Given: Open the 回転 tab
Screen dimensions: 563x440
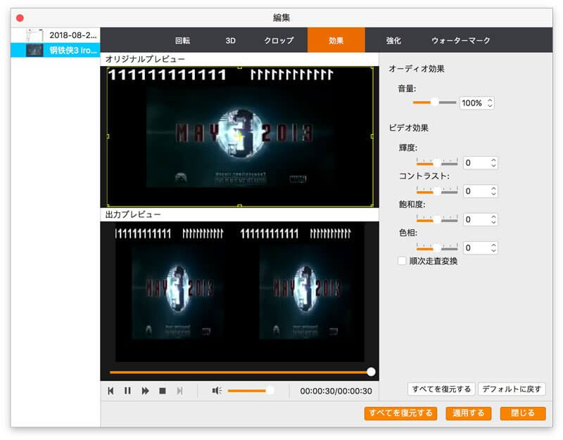Looking at the screenshot, I should (182, 41).
